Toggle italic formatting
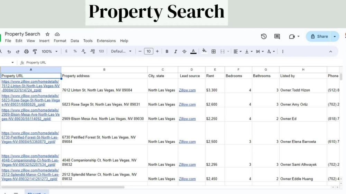The height and width of the screenshot is (194, 346). (x=175, y=51)
